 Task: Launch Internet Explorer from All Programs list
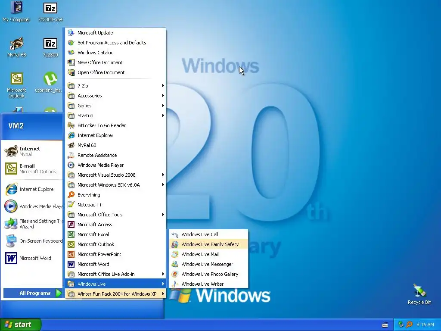(115, 135)
